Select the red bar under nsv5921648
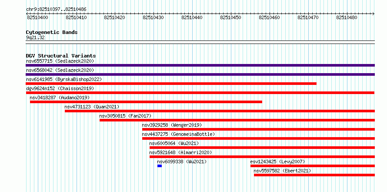387x192 pixels. point(262,157)
